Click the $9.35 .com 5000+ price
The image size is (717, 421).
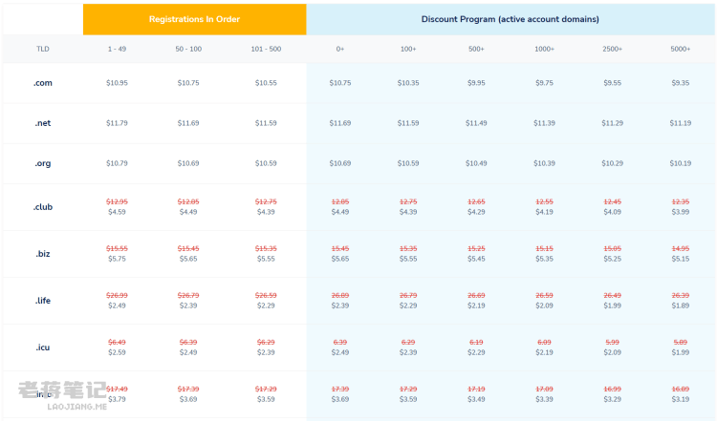point(681,83)
